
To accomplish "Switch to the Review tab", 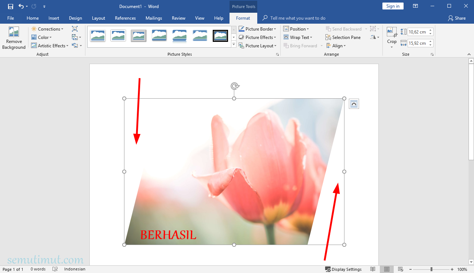I will [x=179, y=18].
